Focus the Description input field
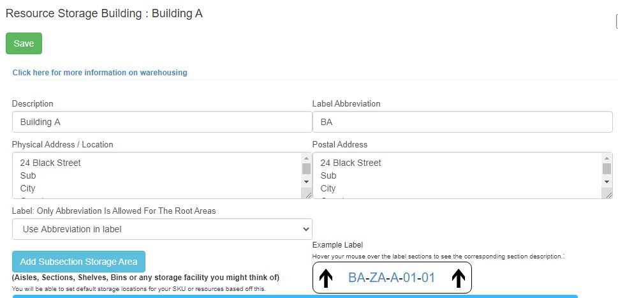The width and height of the screenshot is (618, 298). click(161, 122)
